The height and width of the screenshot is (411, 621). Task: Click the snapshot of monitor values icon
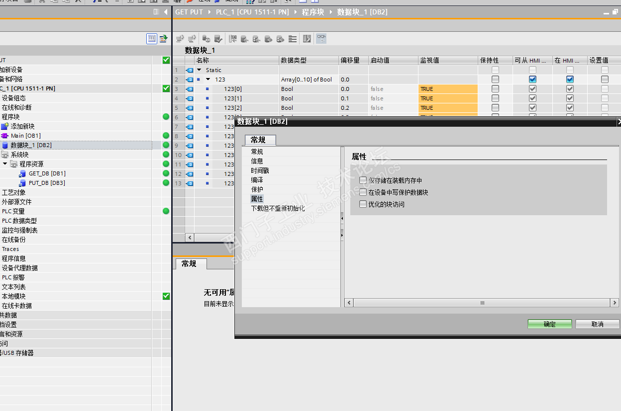point(233,39)
